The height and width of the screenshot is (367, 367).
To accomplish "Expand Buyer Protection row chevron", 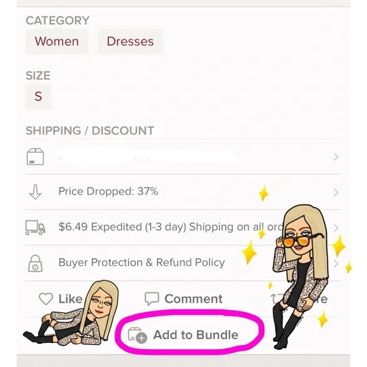I will (336, 263).
